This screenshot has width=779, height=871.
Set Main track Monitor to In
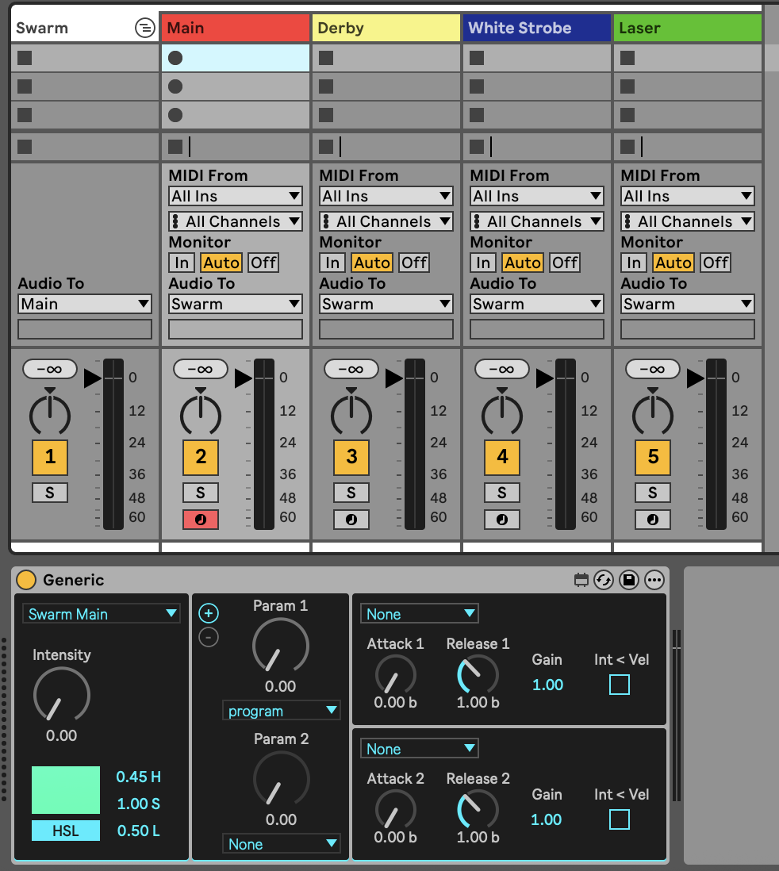pos(182,263)
